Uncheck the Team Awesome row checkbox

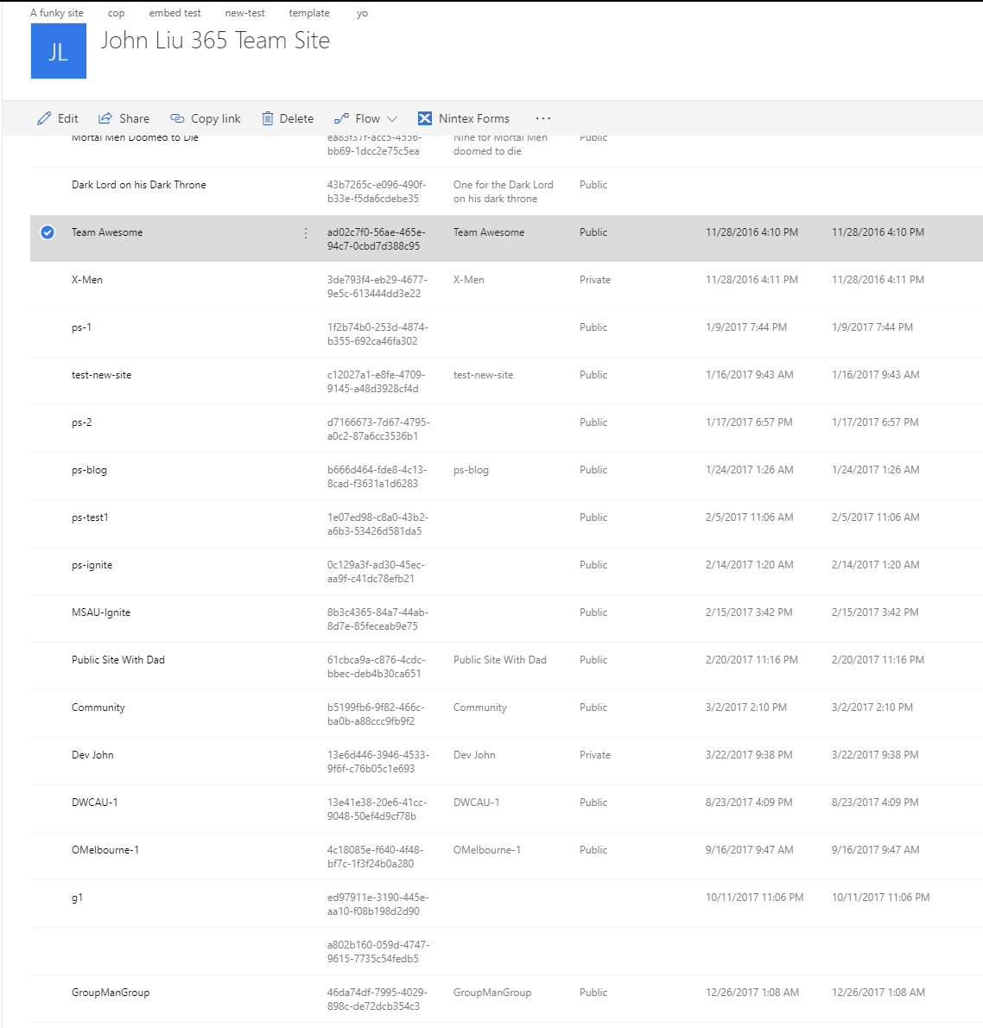coord(48,232)
